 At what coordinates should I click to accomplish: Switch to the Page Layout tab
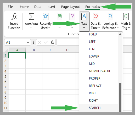[70, 7]
